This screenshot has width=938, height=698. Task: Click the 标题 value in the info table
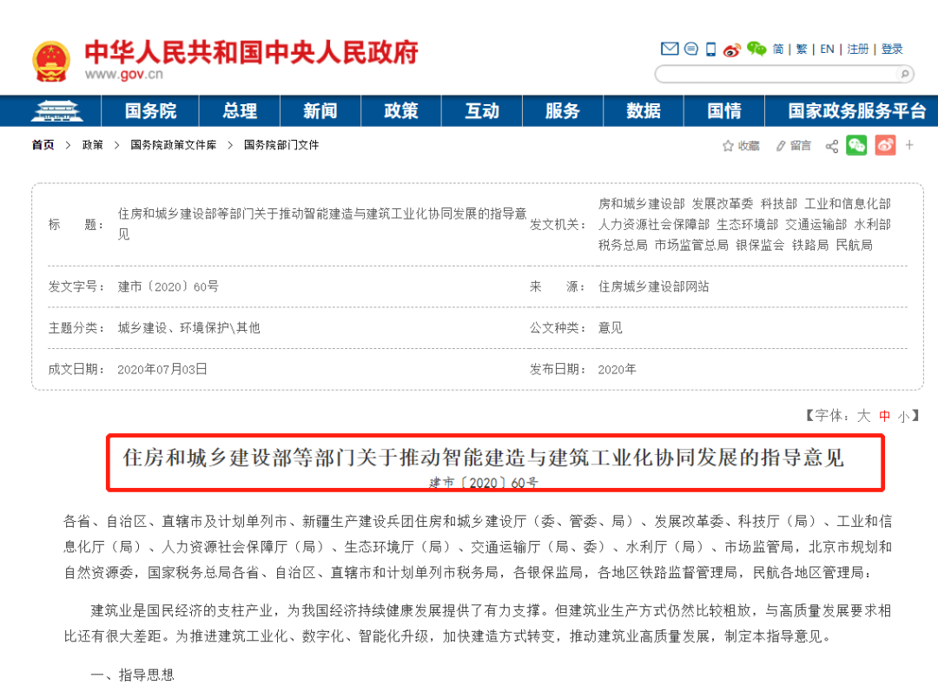[x=322, y=224]
